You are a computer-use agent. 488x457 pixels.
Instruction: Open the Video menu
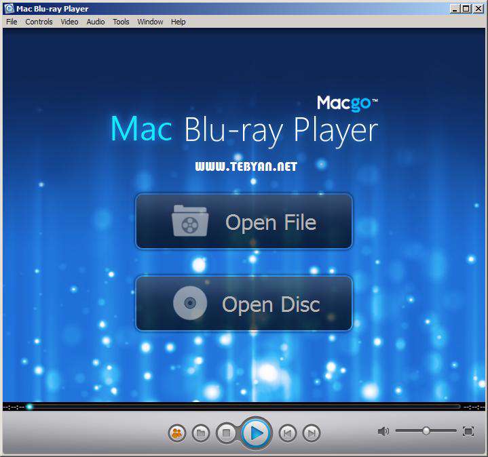coord(69,22)
